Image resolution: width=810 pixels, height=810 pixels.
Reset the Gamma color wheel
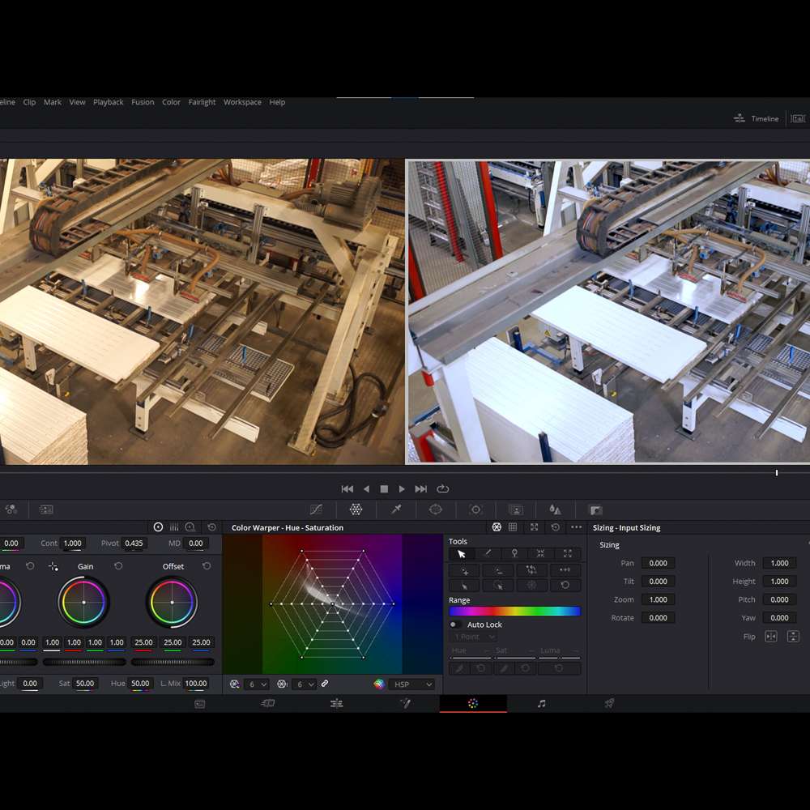pyautogui.click(x=30, y=566)
